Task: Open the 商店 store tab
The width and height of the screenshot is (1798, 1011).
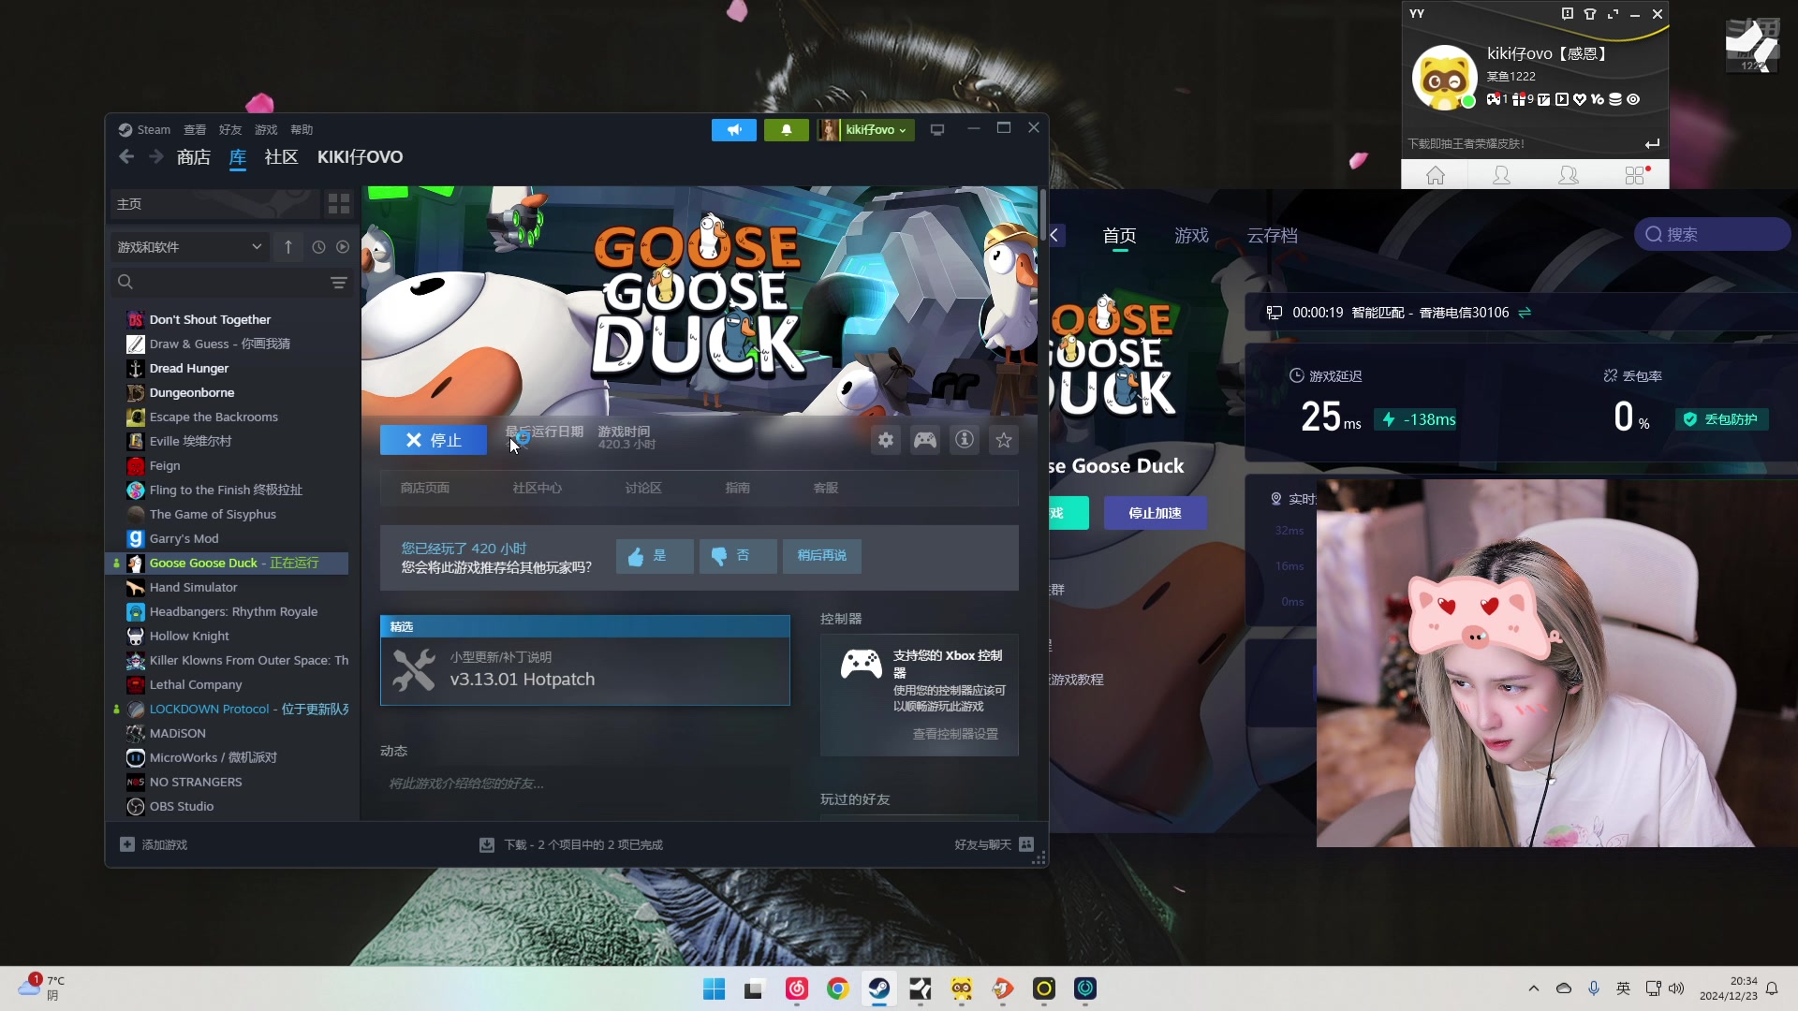Action: coord(194,157)
